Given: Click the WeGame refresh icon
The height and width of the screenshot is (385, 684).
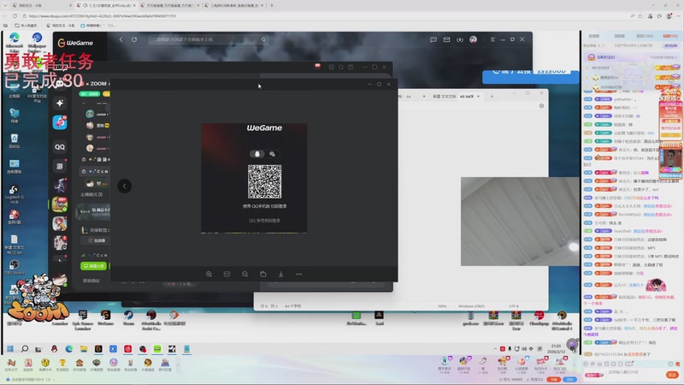Looking at the screenshot, I should pyautogui.click(x=134, y=39).
